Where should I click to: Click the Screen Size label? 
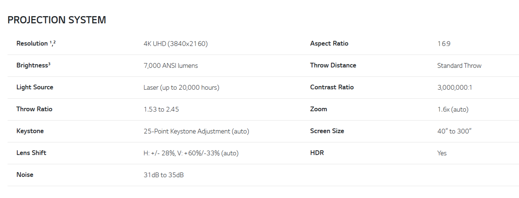click(x=327, y=131)
